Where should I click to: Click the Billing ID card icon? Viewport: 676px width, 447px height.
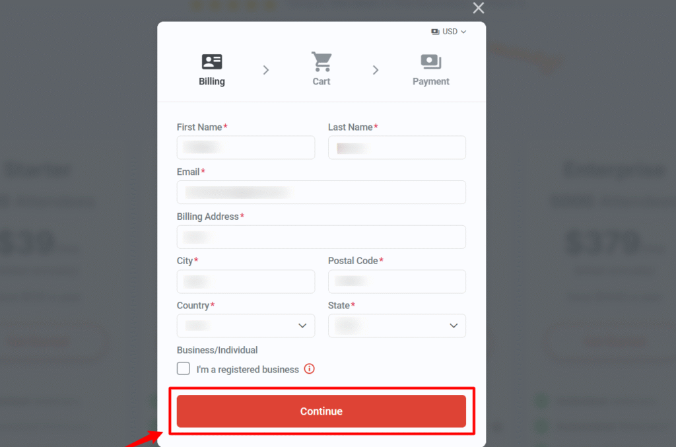(212, 61)
